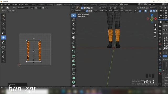Select the Rip Region tool in UV editor

point(3,47)
